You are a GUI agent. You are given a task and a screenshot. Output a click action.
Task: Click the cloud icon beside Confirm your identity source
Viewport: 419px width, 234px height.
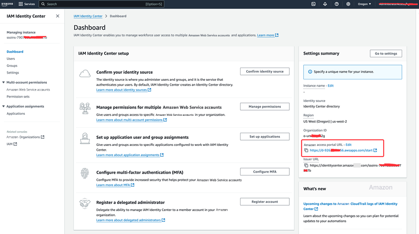85,74
